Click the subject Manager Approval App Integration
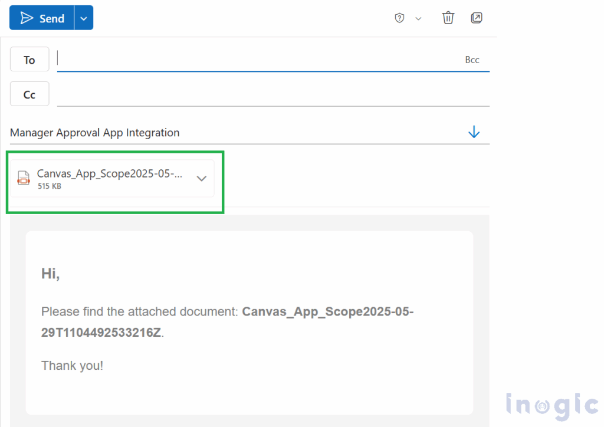This screenshot has width=604, height=427. click(94, 133)
